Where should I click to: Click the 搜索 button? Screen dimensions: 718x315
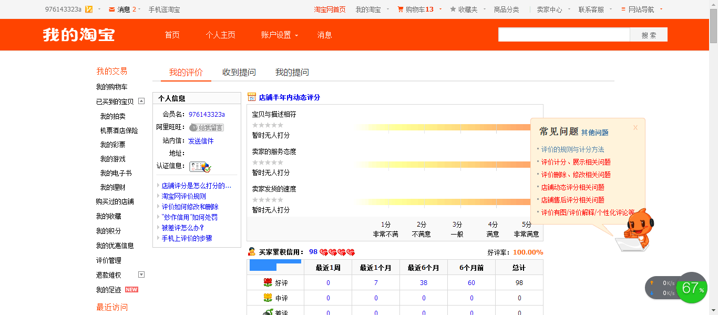click(649, 35)
